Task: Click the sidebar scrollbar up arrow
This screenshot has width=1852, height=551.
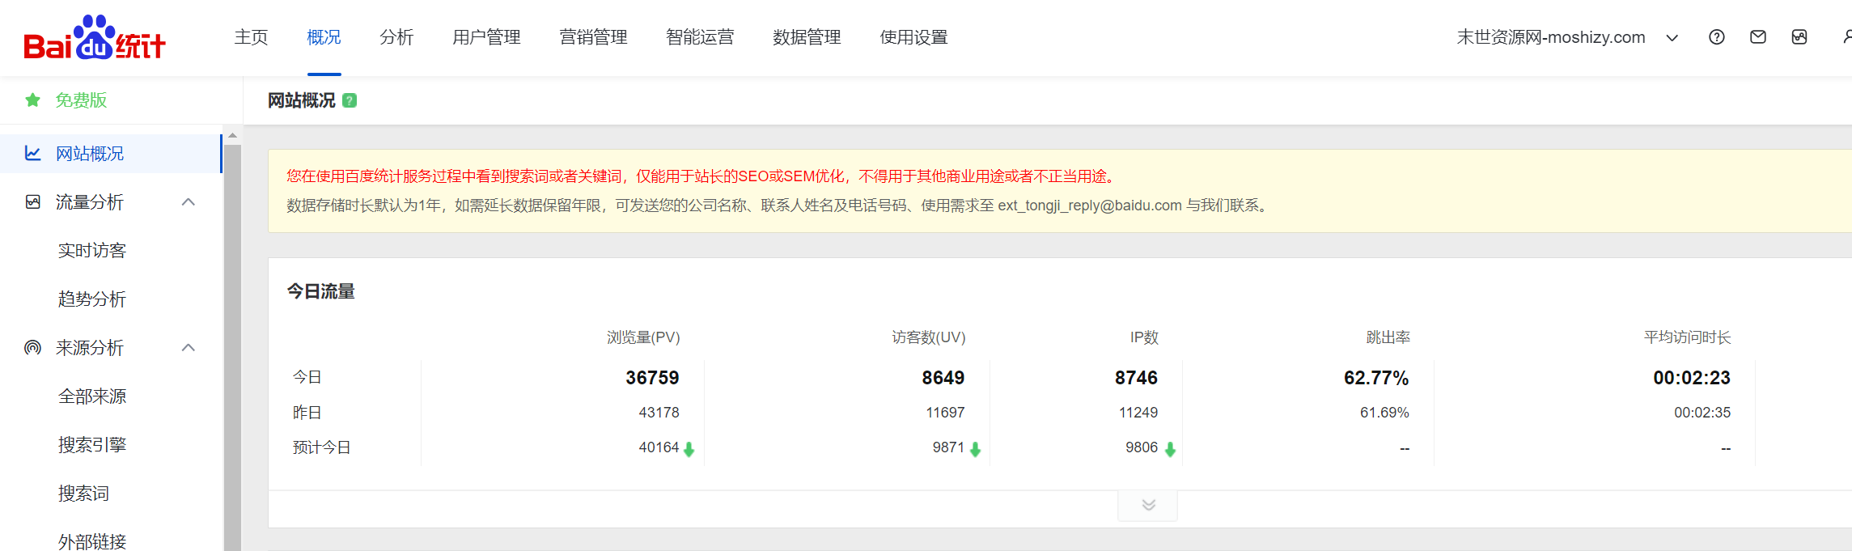Action: (232, 135)
